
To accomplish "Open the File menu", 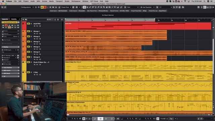I will point(15,1).
